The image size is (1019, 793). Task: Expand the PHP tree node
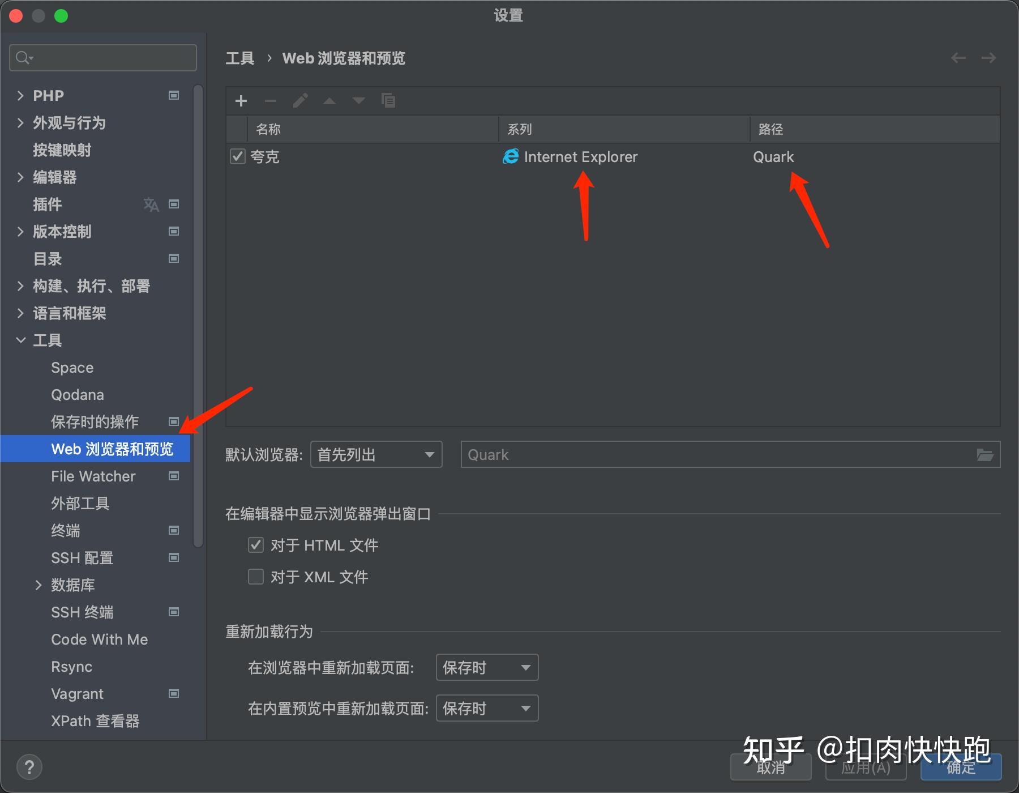pos(20,95)
